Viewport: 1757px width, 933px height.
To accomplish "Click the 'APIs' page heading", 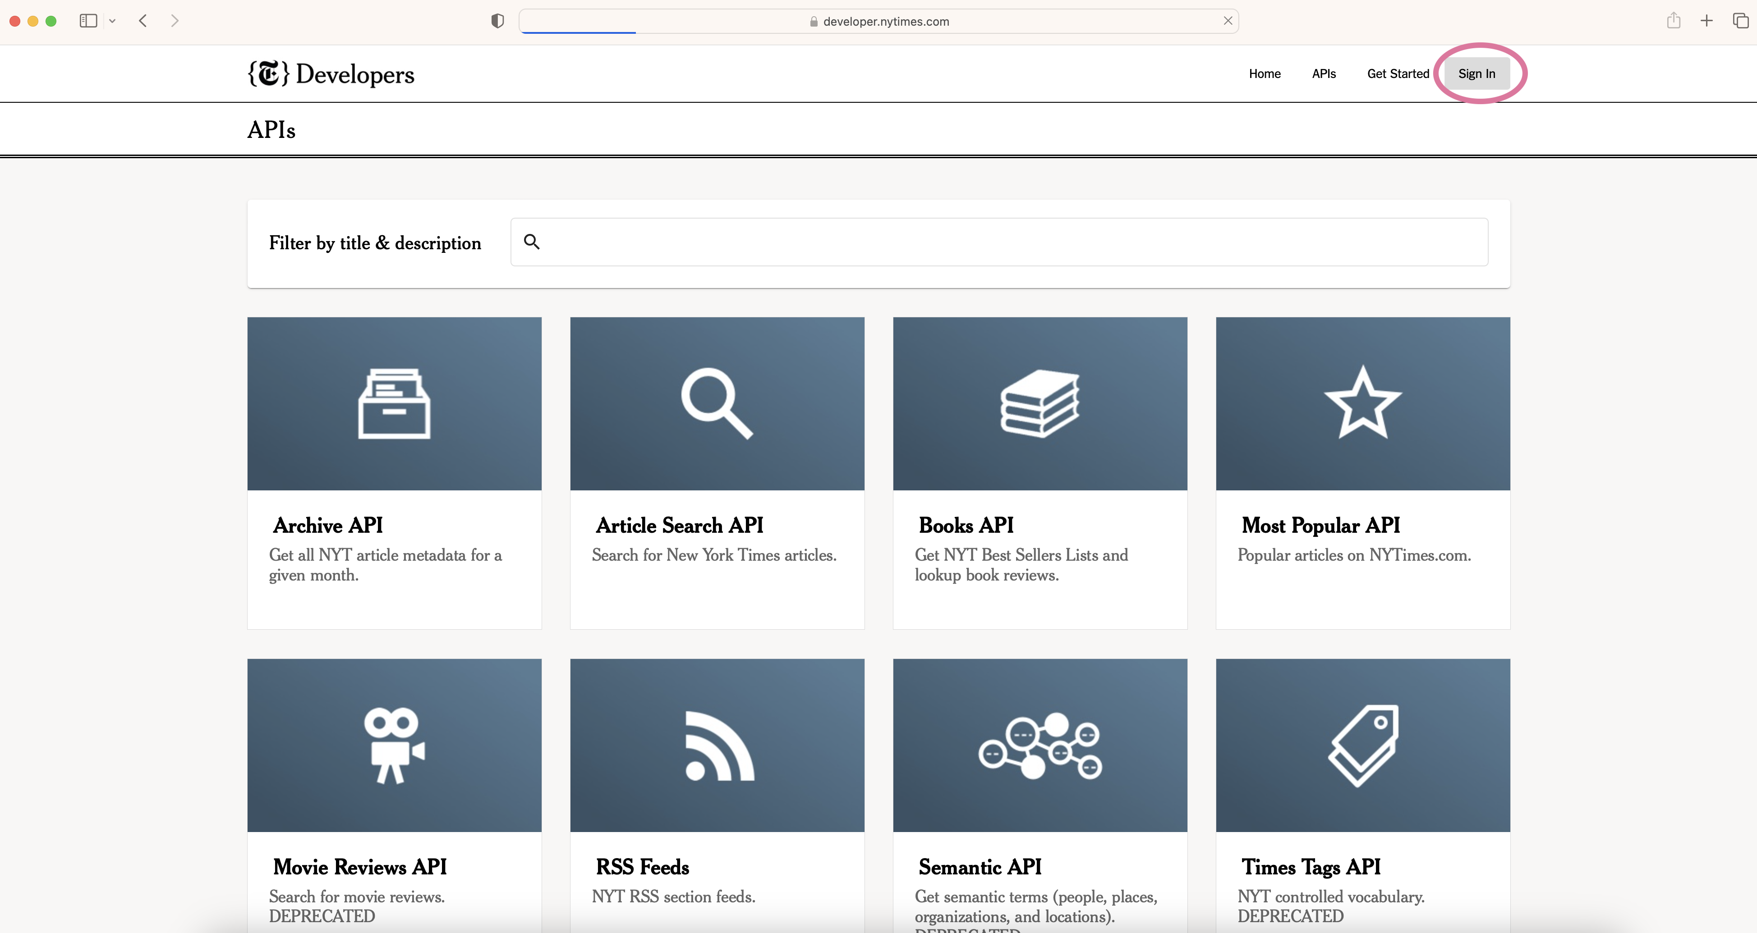I will pyautogui.click(x=271, y=129).
